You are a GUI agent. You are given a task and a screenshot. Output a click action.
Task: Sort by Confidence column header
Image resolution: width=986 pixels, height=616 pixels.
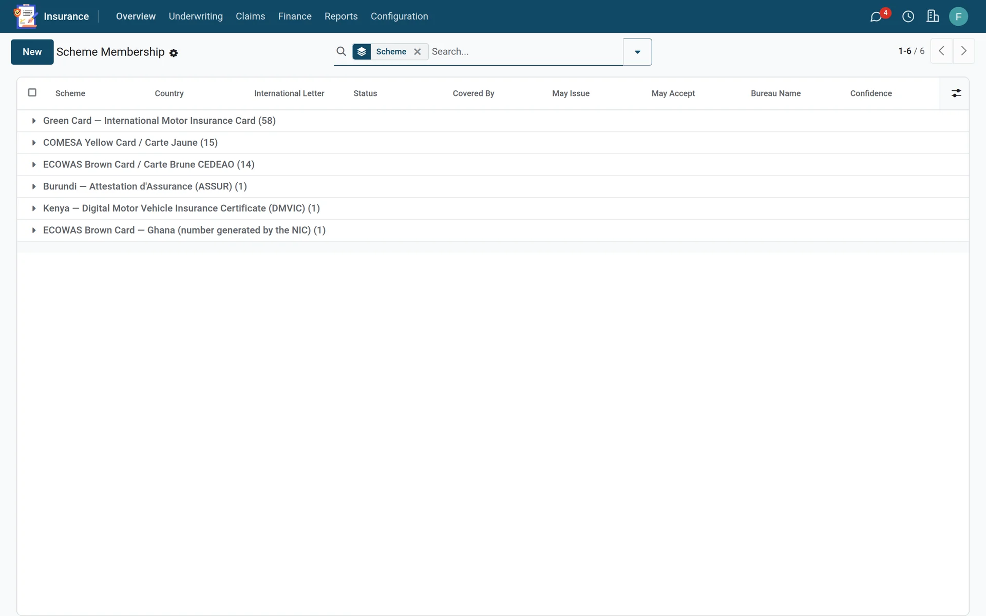pos(871,93)
